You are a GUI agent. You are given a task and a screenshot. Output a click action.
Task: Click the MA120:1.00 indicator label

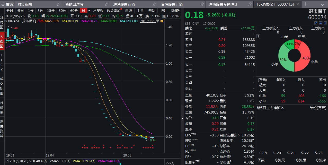[x=129, y=21]
